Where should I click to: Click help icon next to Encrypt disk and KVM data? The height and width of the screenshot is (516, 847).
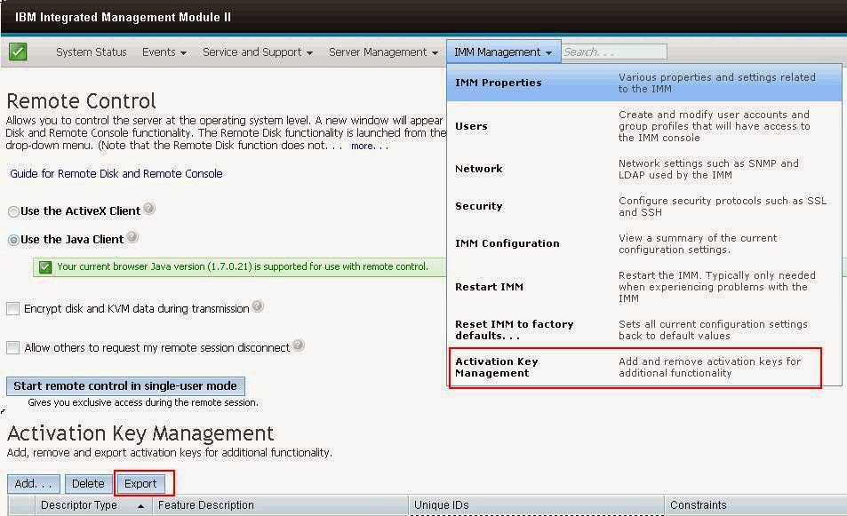pyautogui.click(x=258, y=306)
